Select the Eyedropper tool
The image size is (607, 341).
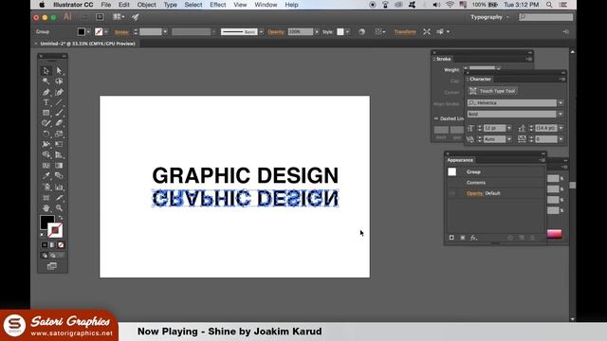click(x=46, y=176)
